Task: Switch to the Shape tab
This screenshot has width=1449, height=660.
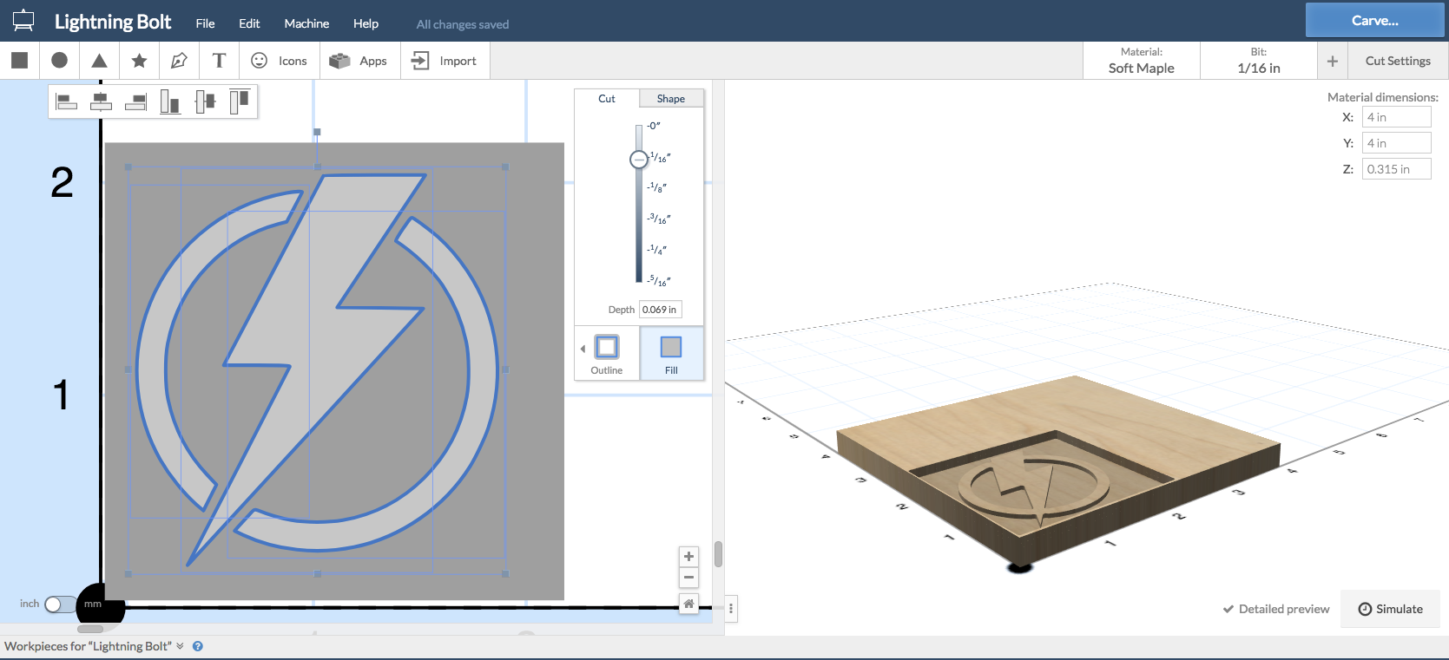Action: coord(671,98)
